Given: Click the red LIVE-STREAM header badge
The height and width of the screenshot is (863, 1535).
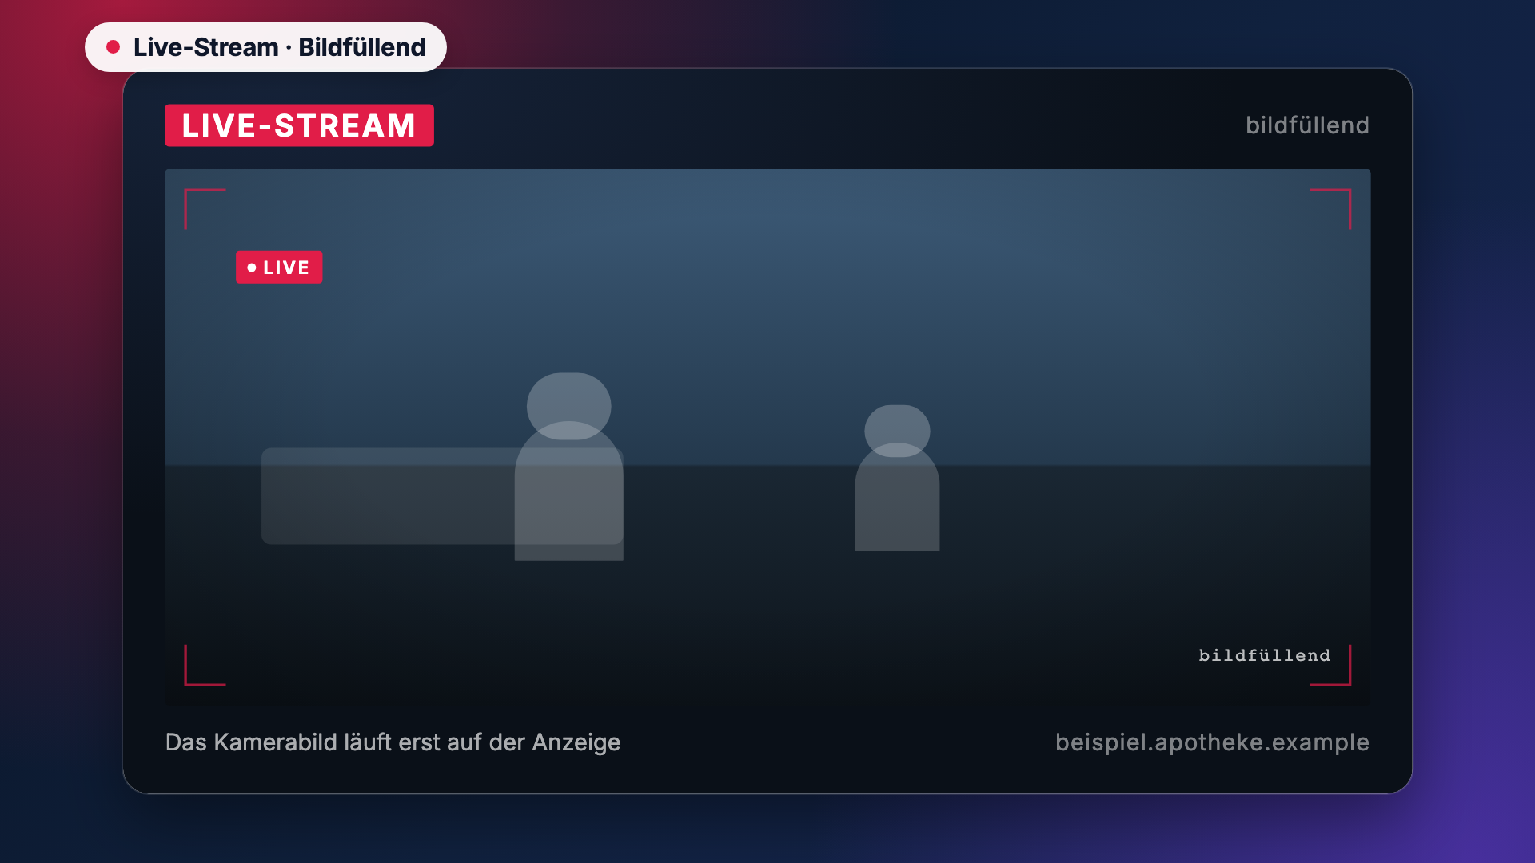Looking at the screenshot, I should coord(299,125).
